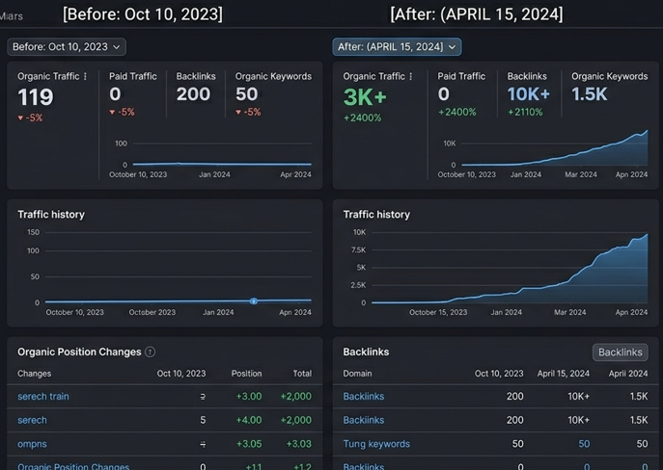Image resolution: width=663 pixels, height=470 pixels.
Task: Click blue '50' in Tung keywords row
Action: click(x=584, y=444)
